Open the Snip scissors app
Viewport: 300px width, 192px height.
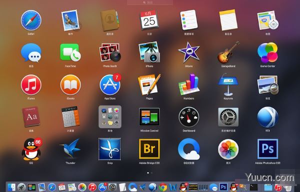click(110, 149)
